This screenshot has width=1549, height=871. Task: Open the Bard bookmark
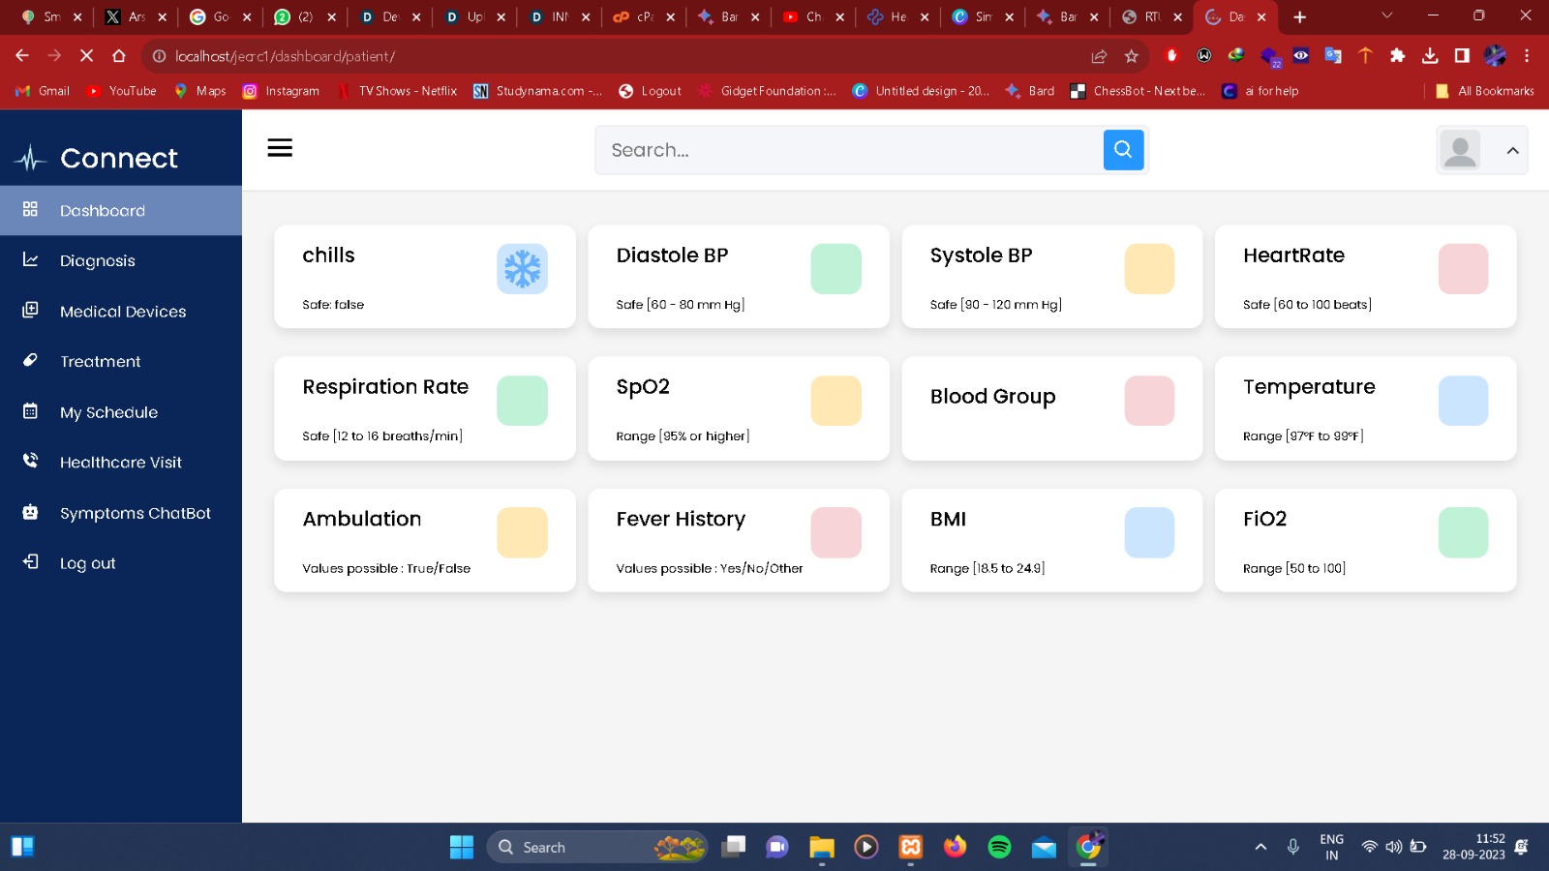click(1030, 91)
